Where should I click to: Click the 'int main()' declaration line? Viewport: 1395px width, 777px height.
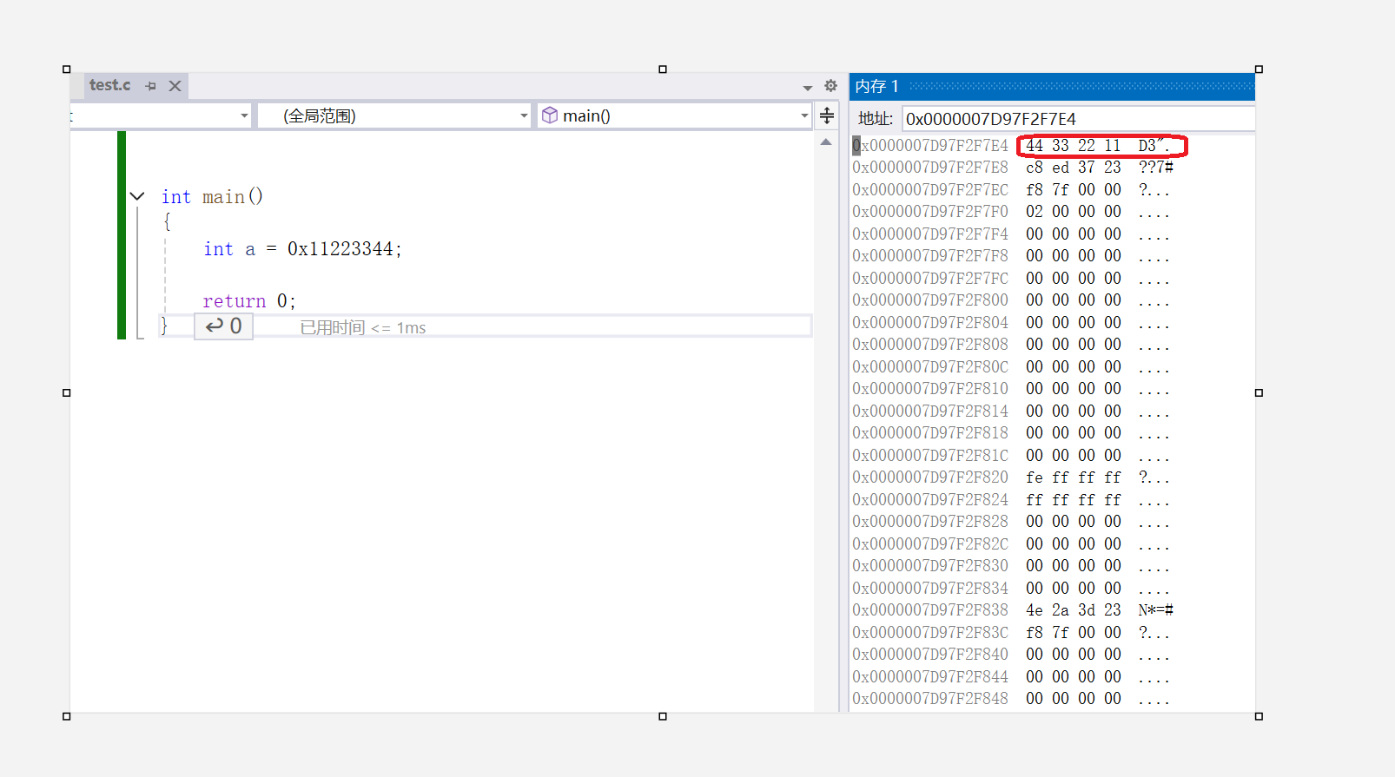point(212,197)
